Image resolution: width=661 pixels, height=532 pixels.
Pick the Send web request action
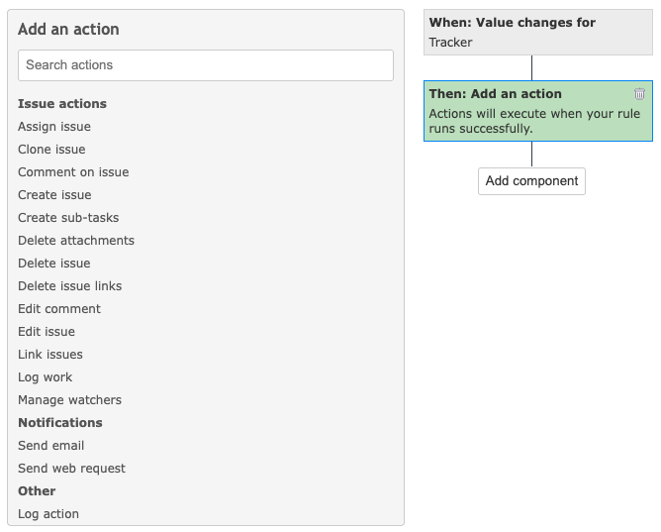pos(72,469)
